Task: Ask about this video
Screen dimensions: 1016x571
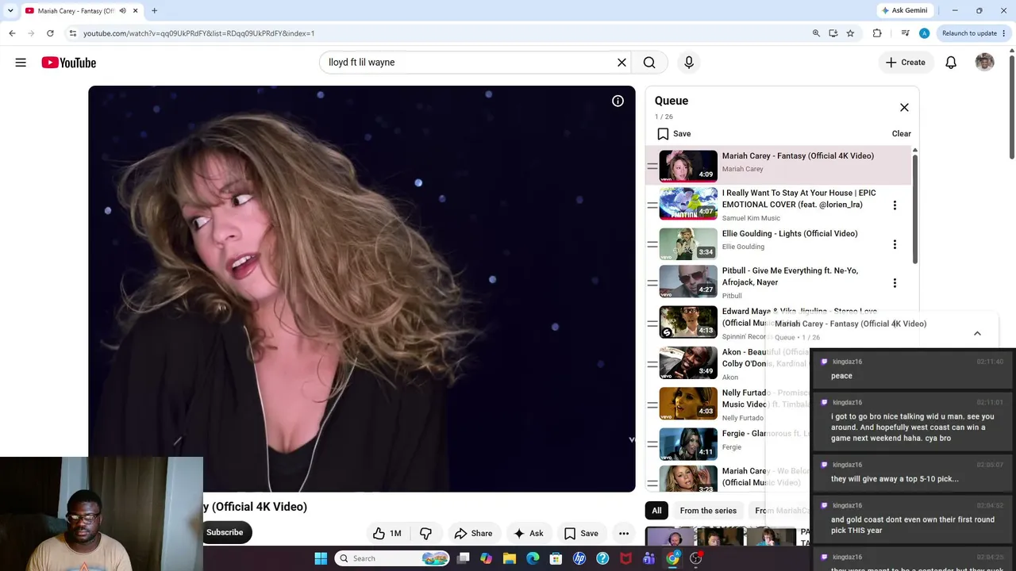Action: (529, 533)
